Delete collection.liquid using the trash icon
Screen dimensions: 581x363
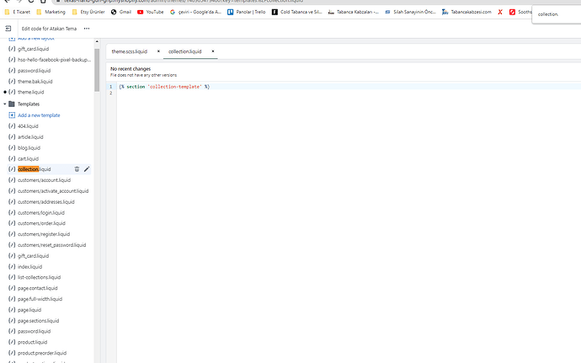(77, 169)
